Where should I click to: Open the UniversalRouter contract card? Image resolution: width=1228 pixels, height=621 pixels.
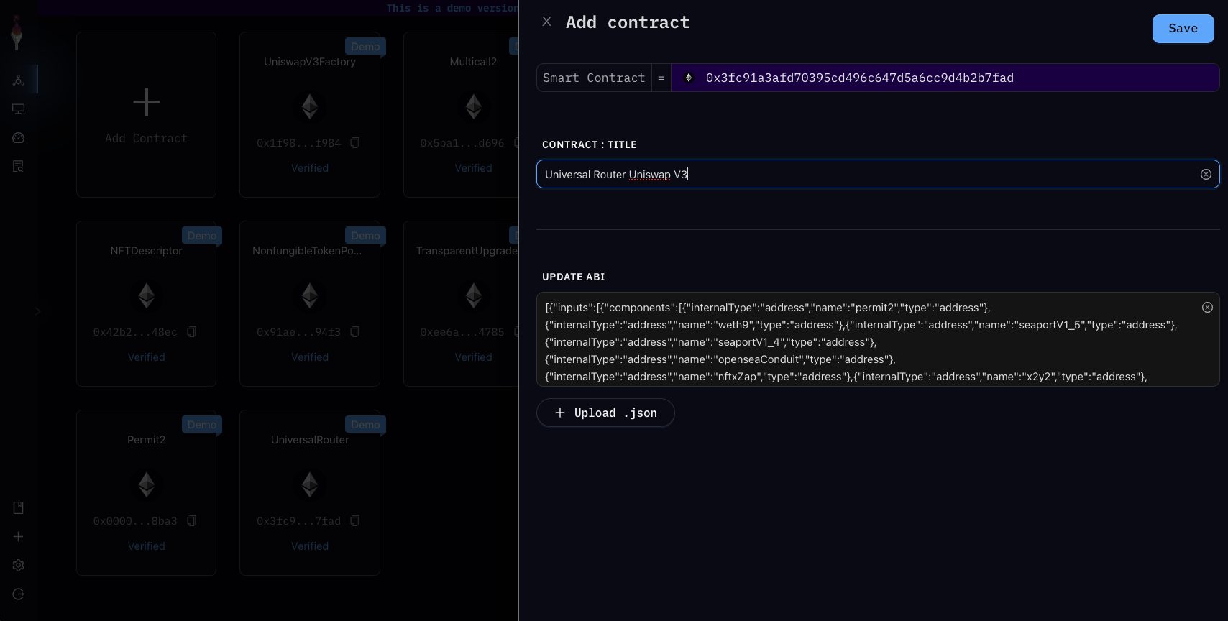(310, 492)
